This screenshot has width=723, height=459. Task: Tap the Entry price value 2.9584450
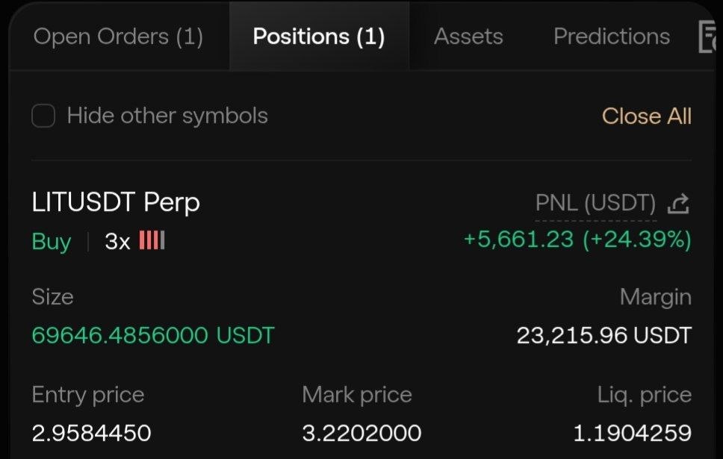tap(91, 433)
